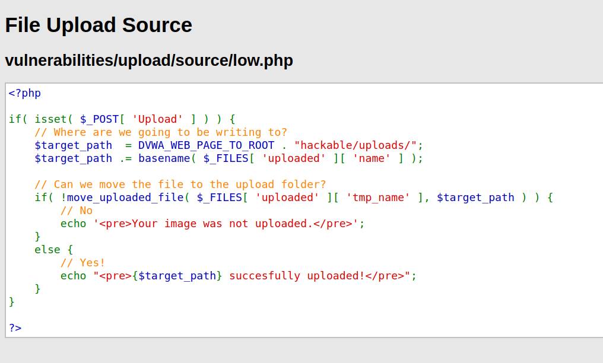
Task: Click the File Upload Source heading
Action: coord(99,26)
